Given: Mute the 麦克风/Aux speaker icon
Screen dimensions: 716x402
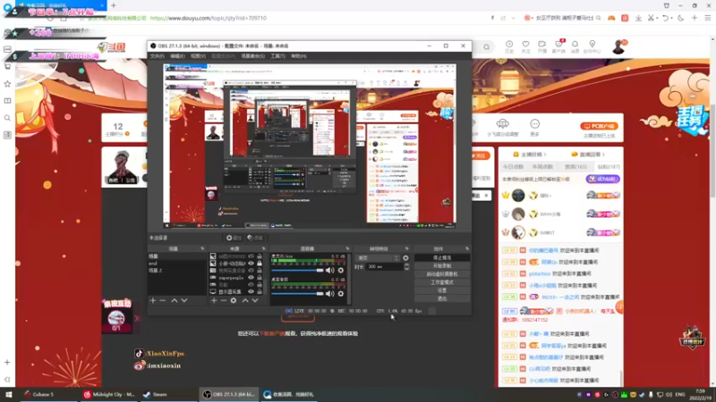Looking at the screenshot, I should point(329,271).
